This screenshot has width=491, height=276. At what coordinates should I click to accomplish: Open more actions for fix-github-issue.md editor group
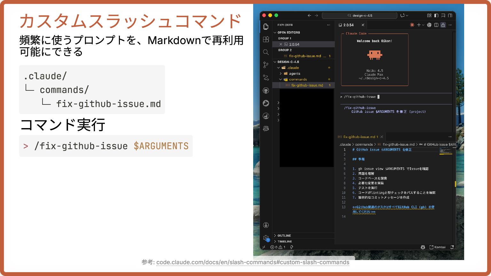pos(450,137)
